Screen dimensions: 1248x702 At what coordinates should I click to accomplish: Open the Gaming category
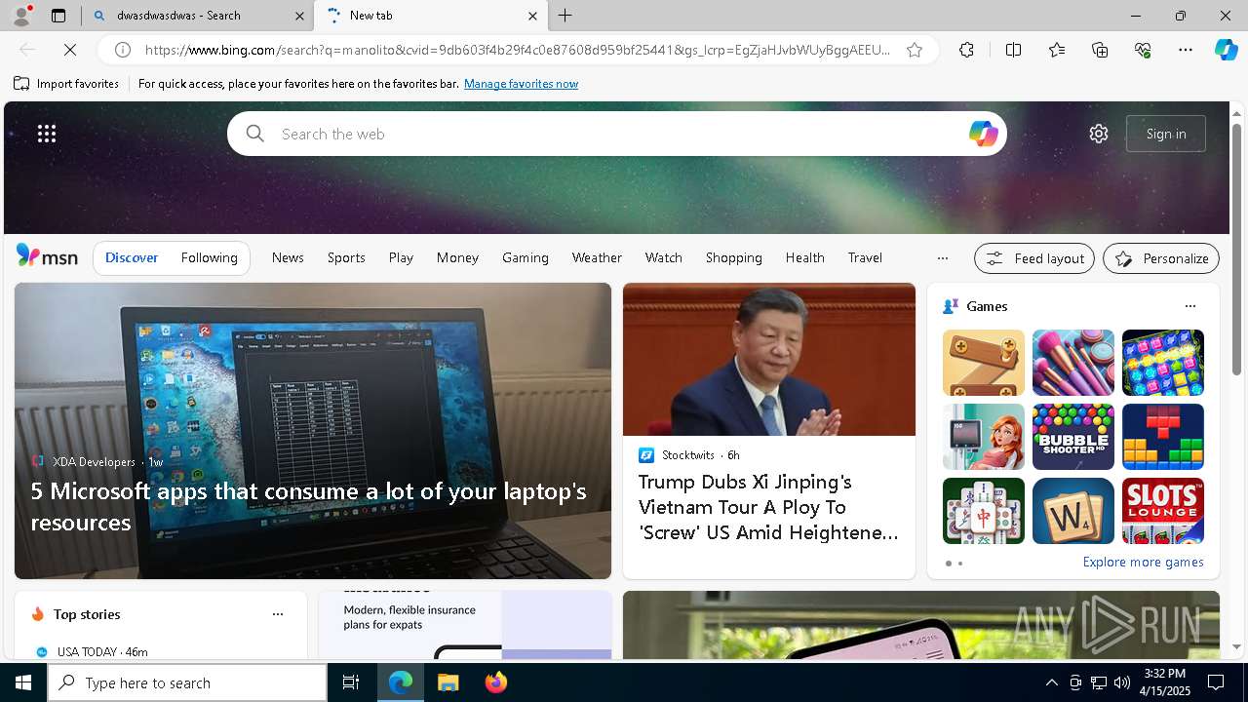[526, 257]
